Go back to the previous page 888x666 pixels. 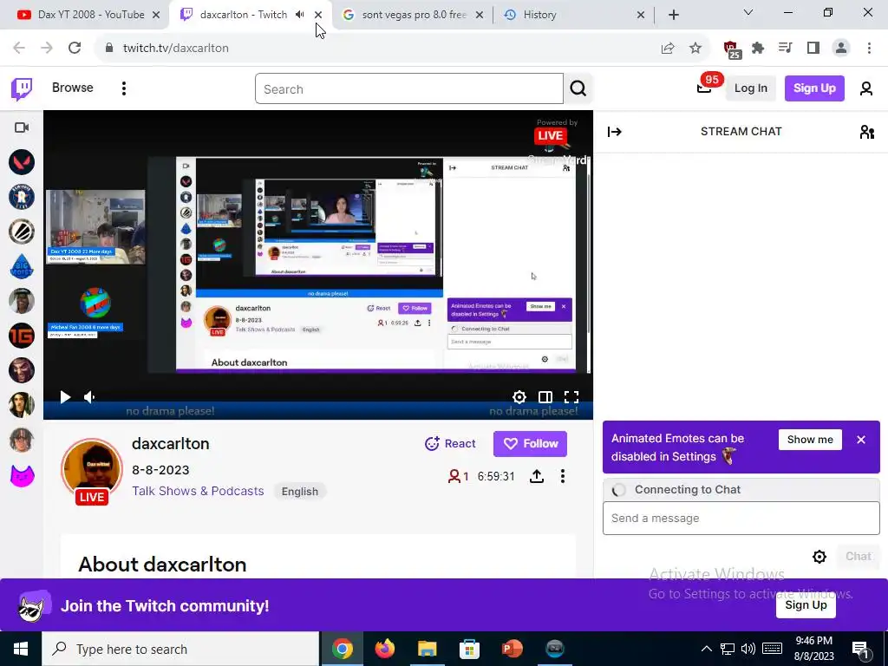click(x=19, y=49)
